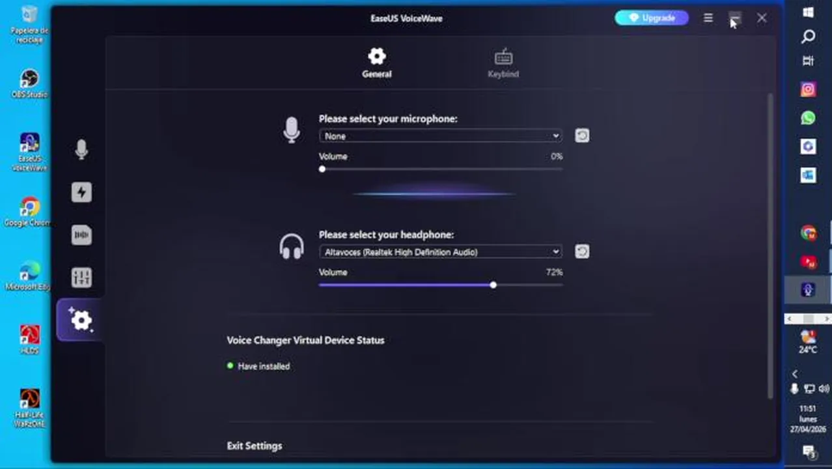The width and height of the screenshot is (832, 469).
Task: Select the Half-Life WaRzOnE desktop icon
Action: tap(29, 408)
